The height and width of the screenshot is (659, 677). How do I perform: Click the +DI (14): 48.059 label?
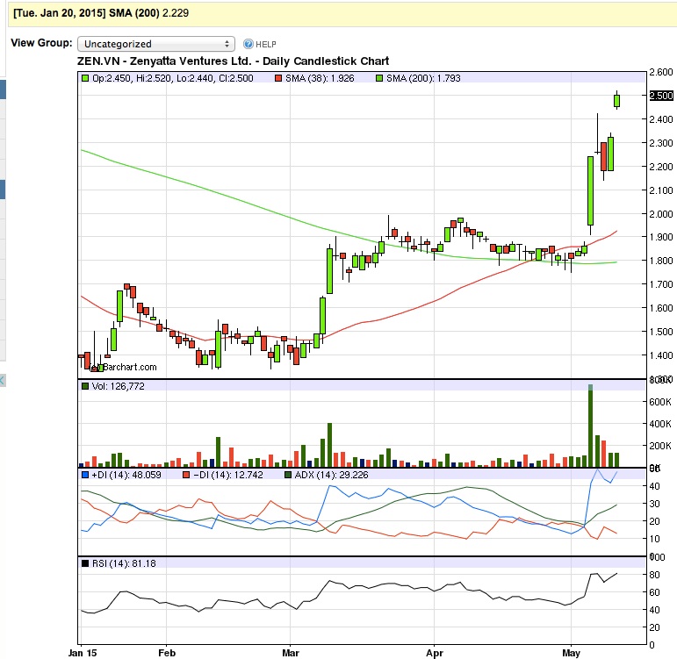pos(126,475)
